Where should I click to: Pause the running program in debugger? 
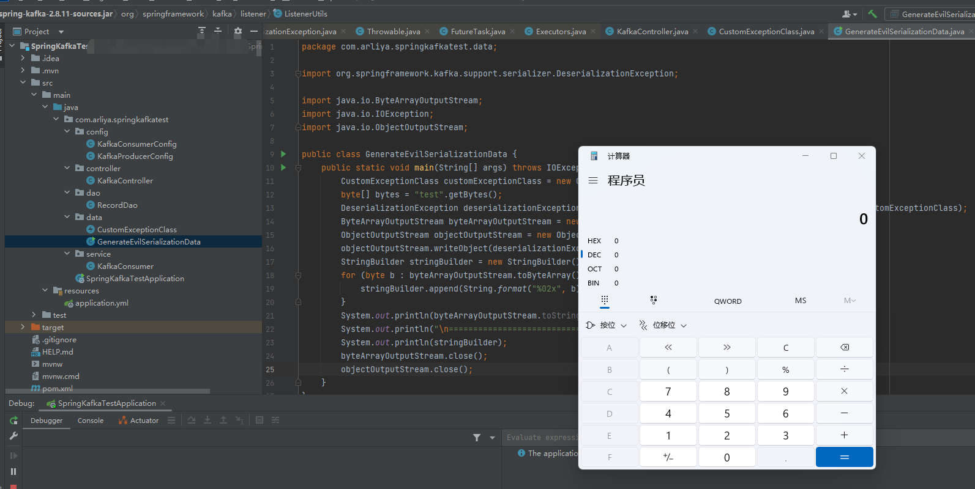(13, 471)
